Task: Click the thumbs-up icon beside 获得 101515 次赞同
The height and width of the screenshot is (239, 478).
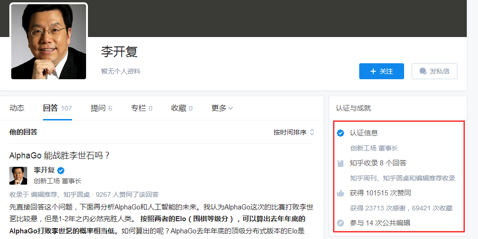Action: [340, 193]
